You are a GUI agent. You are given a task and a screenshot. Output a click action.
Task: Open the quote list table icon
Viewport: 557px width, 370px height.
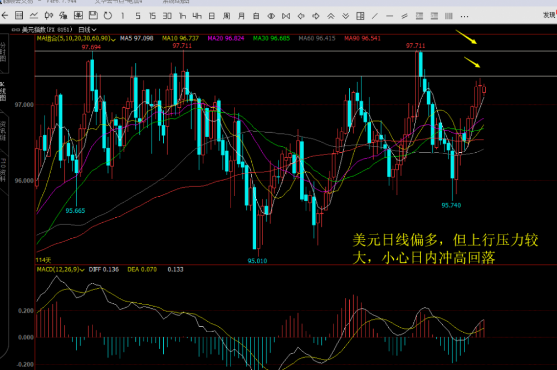19,16
